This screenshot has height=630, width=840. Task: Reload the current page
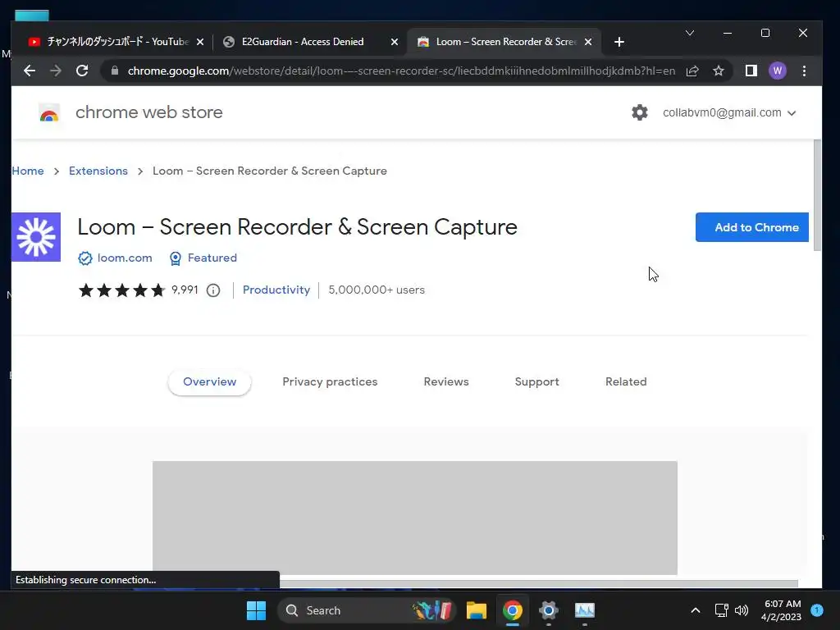82,71
